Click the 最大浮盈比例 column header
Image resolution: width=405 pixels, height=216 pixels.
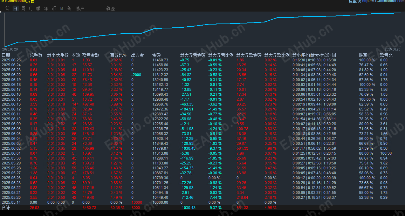[x=277, y=55]
